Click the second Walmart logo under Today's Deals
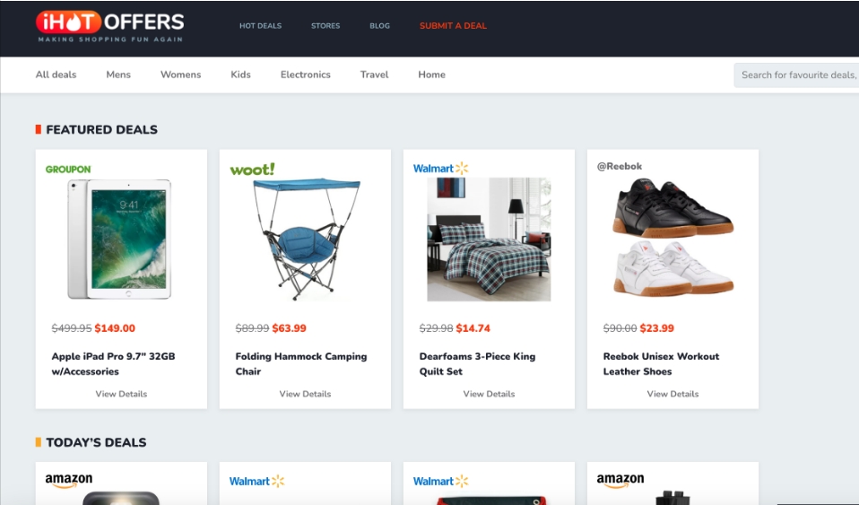 tap(440, 482)
